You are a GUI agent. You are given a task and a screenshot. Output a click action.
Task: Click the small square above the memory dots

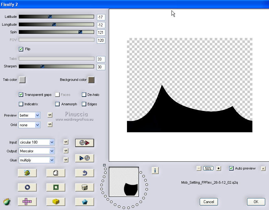(104, 165)
